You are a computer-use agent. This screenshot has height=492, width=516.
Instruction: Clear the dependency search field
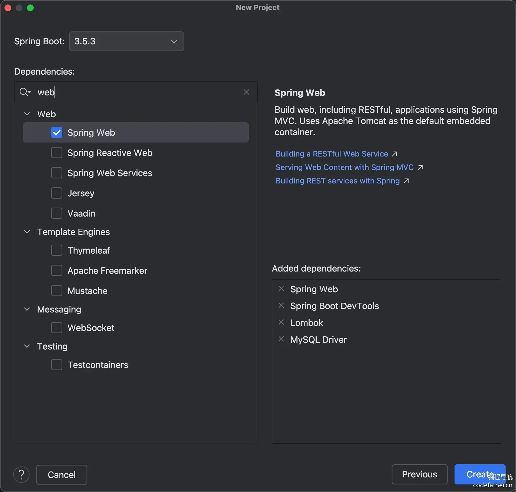click(x=246, y=92)
